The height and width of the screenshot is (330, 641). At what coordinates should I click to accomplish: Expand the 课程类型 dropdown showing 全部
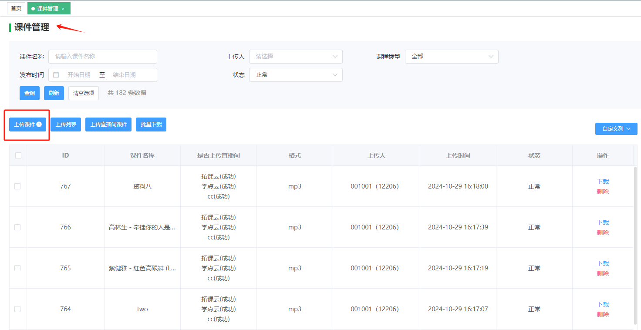coord(451,57)
